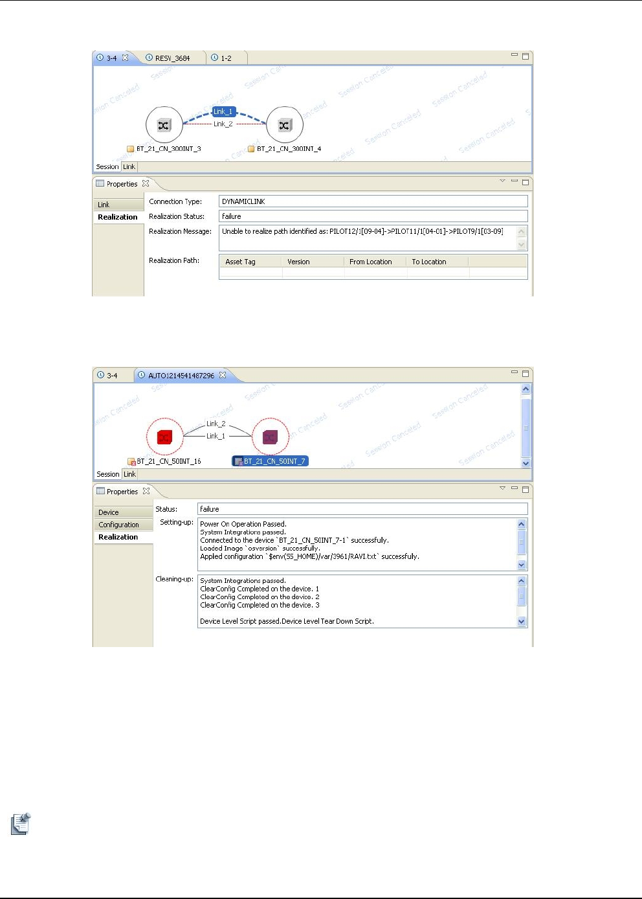This screenshot has height=899, width=642.
Task: Maximize the lower Properties panel
Action: pyautogui.click(x=526, y=490)
